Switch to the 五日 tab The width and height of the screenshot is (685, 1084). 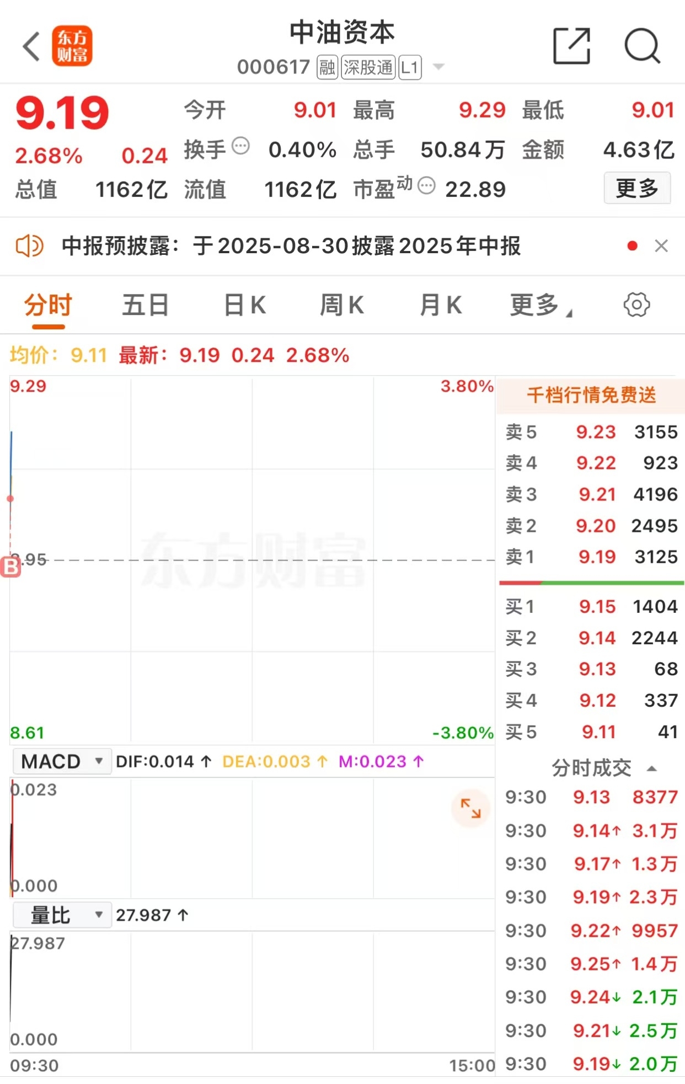click(x=145, y=305)
